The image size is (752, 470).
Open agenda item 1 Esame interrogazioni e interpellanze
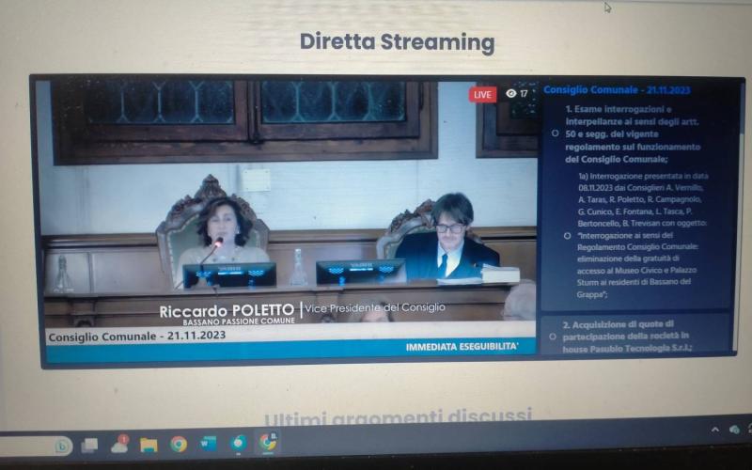point(633,134)
